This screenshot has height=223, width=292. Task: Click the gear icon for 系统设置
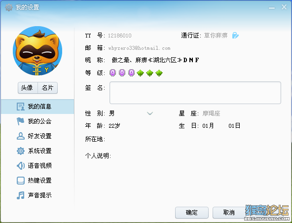tap(21, 151)
